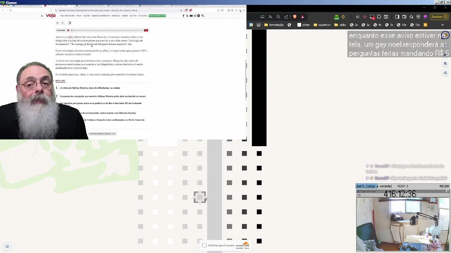Viewport: 451px width, 253px height.
Task: Click the address bar with veja.abril.com.br URL
Action: [x=116, y=10]
